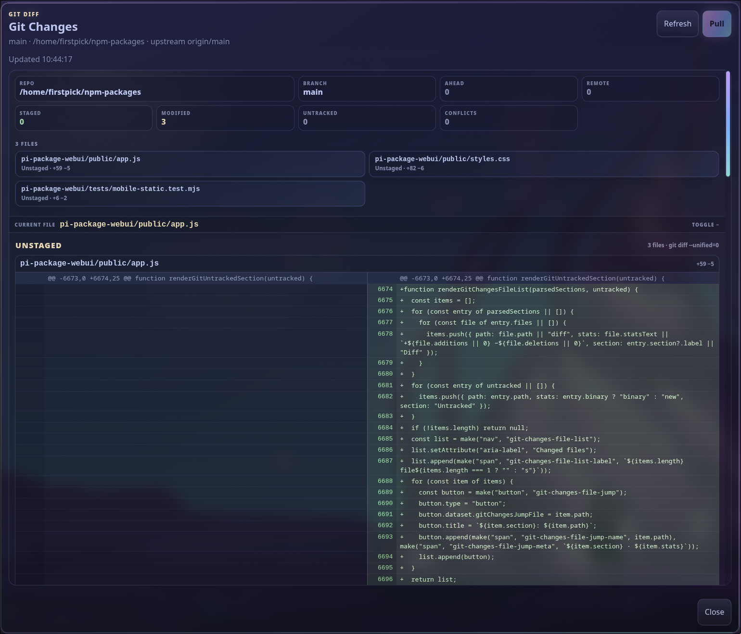
Task: Click the REPO path card
Action: [154, 89]
